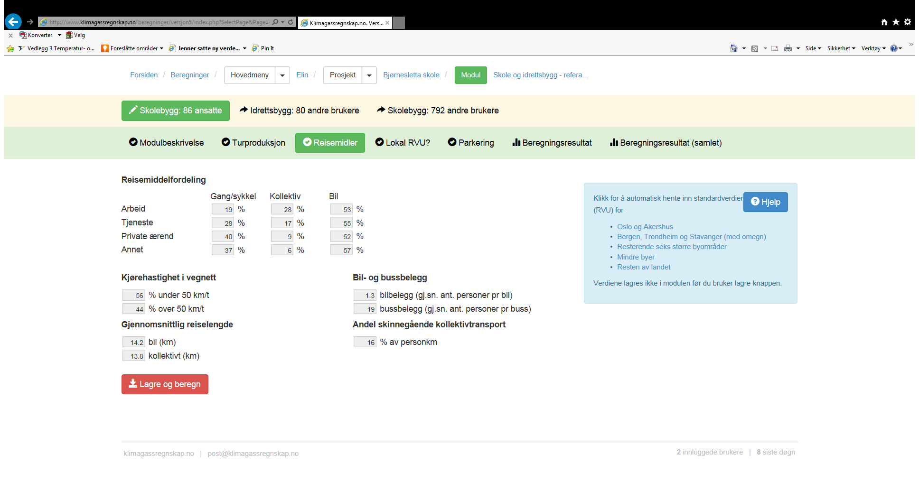Click the page refresh icon in address bar
Image resolution: width=919 pixels, height=501 pixels.
(291, 22)
